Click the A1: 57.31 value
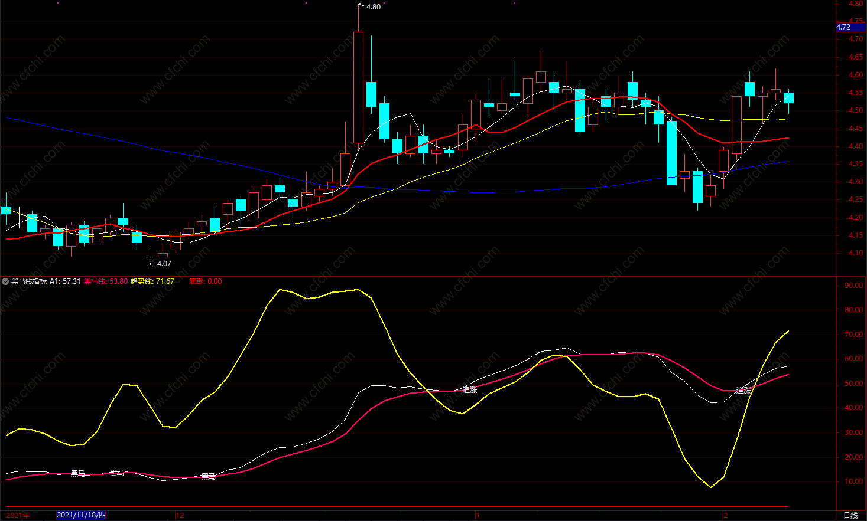The image size is (867, 521). [x=65, y=281]
